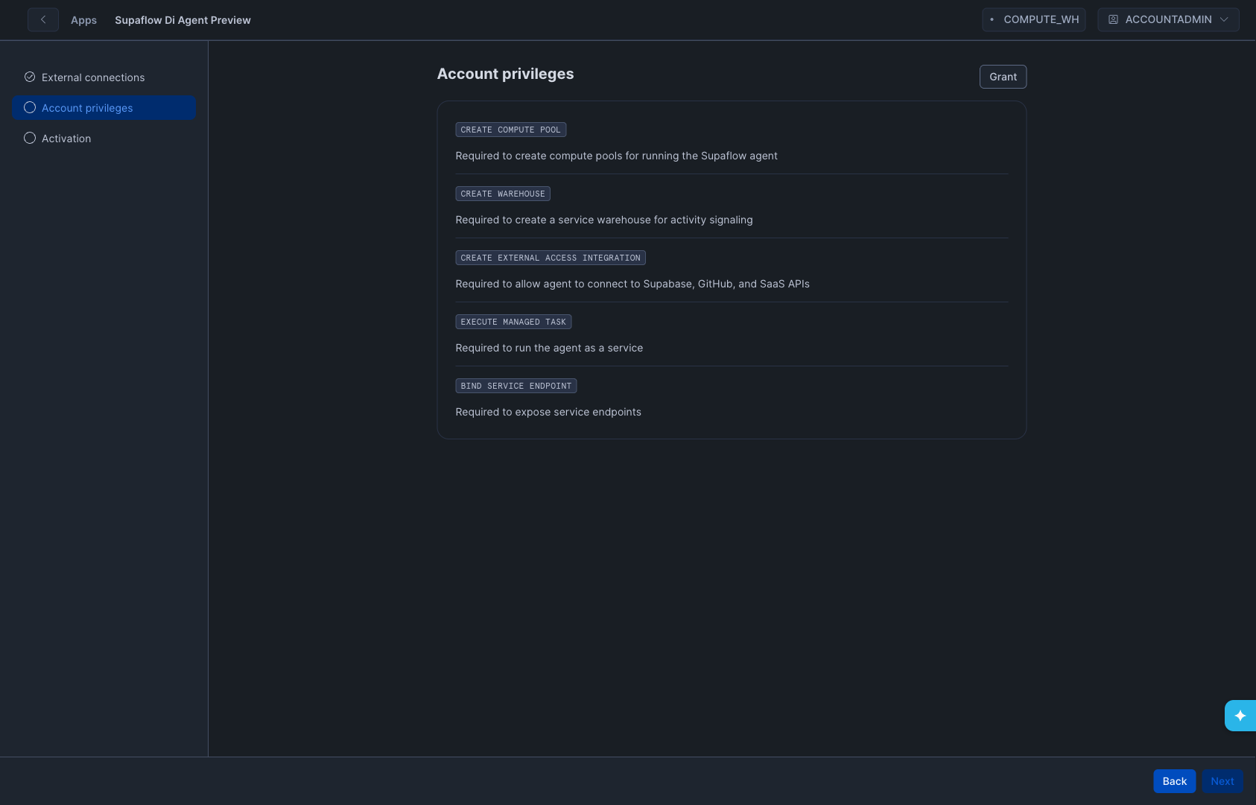Click the CREATE COMPUTE POOL privilege tag
The height and width of the screenshot is (805, 1256).
pyautogui.click(x=510, y=130)
